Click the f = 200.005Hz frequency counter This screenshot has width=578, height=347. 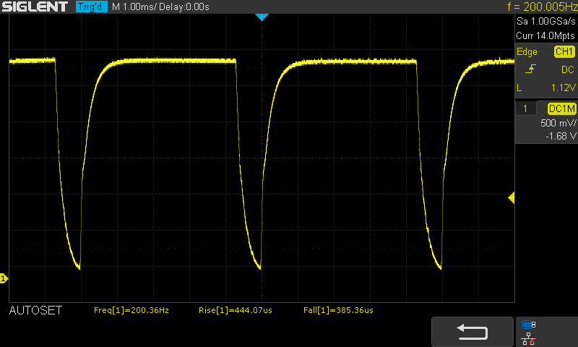click(543, 7)
